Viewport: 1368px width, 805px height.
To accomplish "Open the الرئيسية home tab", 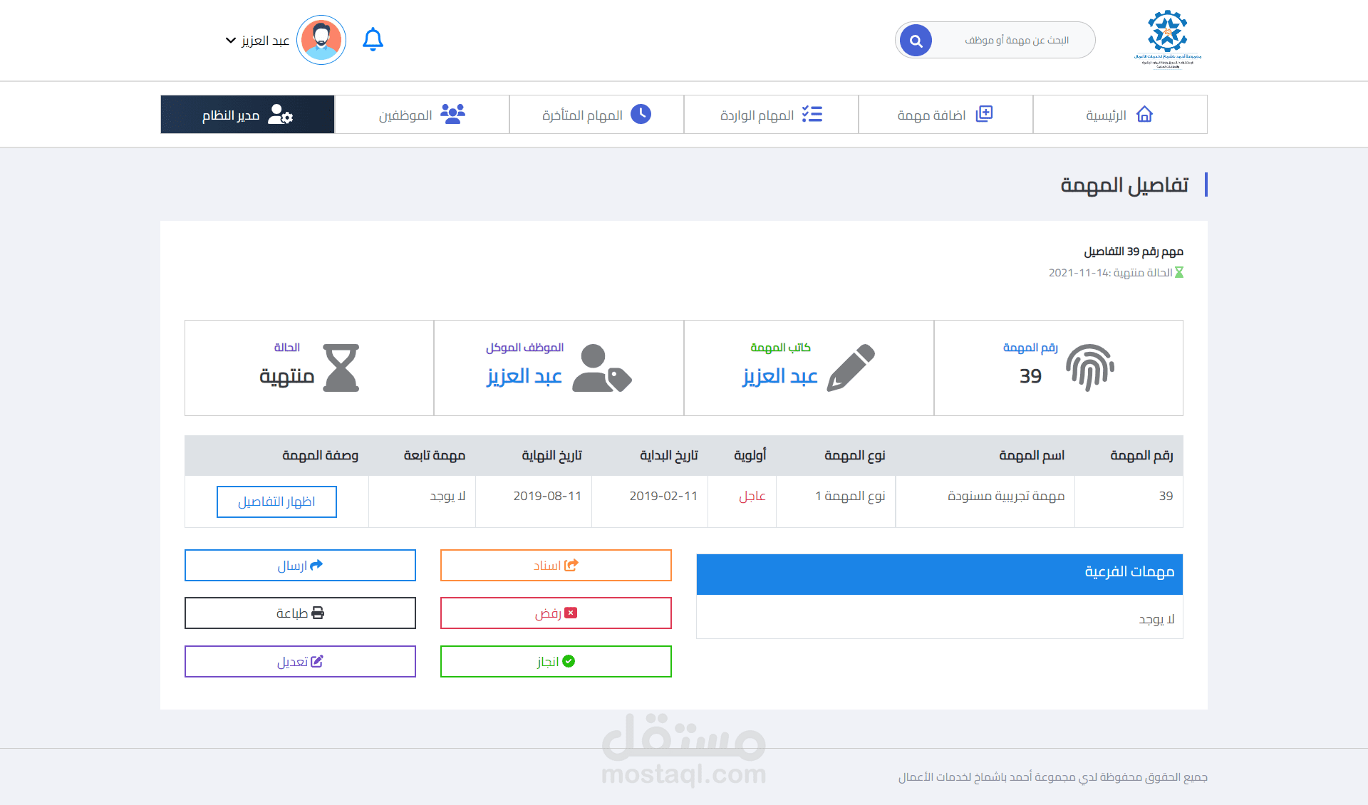I will point(1119,115).
